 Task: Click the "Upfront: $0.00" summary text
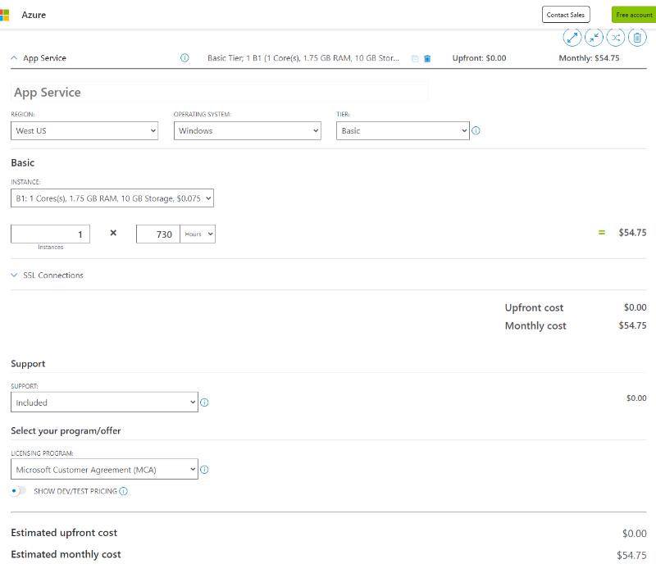(479, 58)
